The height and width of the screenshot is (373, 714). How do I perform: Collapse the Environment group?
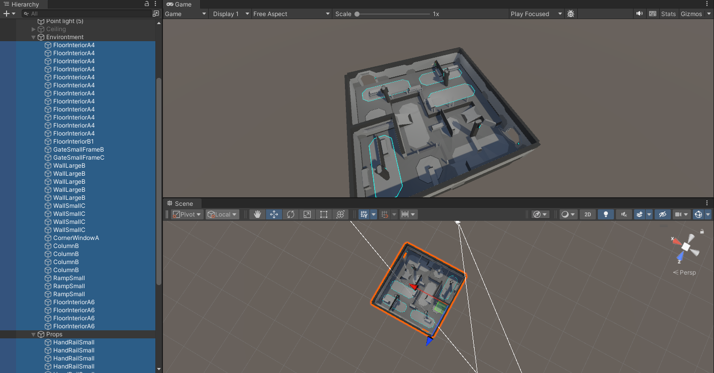click(x=34, y=37)
